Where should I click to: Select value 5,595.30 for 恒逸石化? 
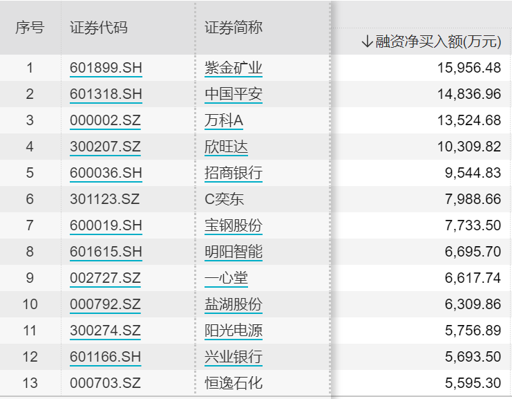473,383
